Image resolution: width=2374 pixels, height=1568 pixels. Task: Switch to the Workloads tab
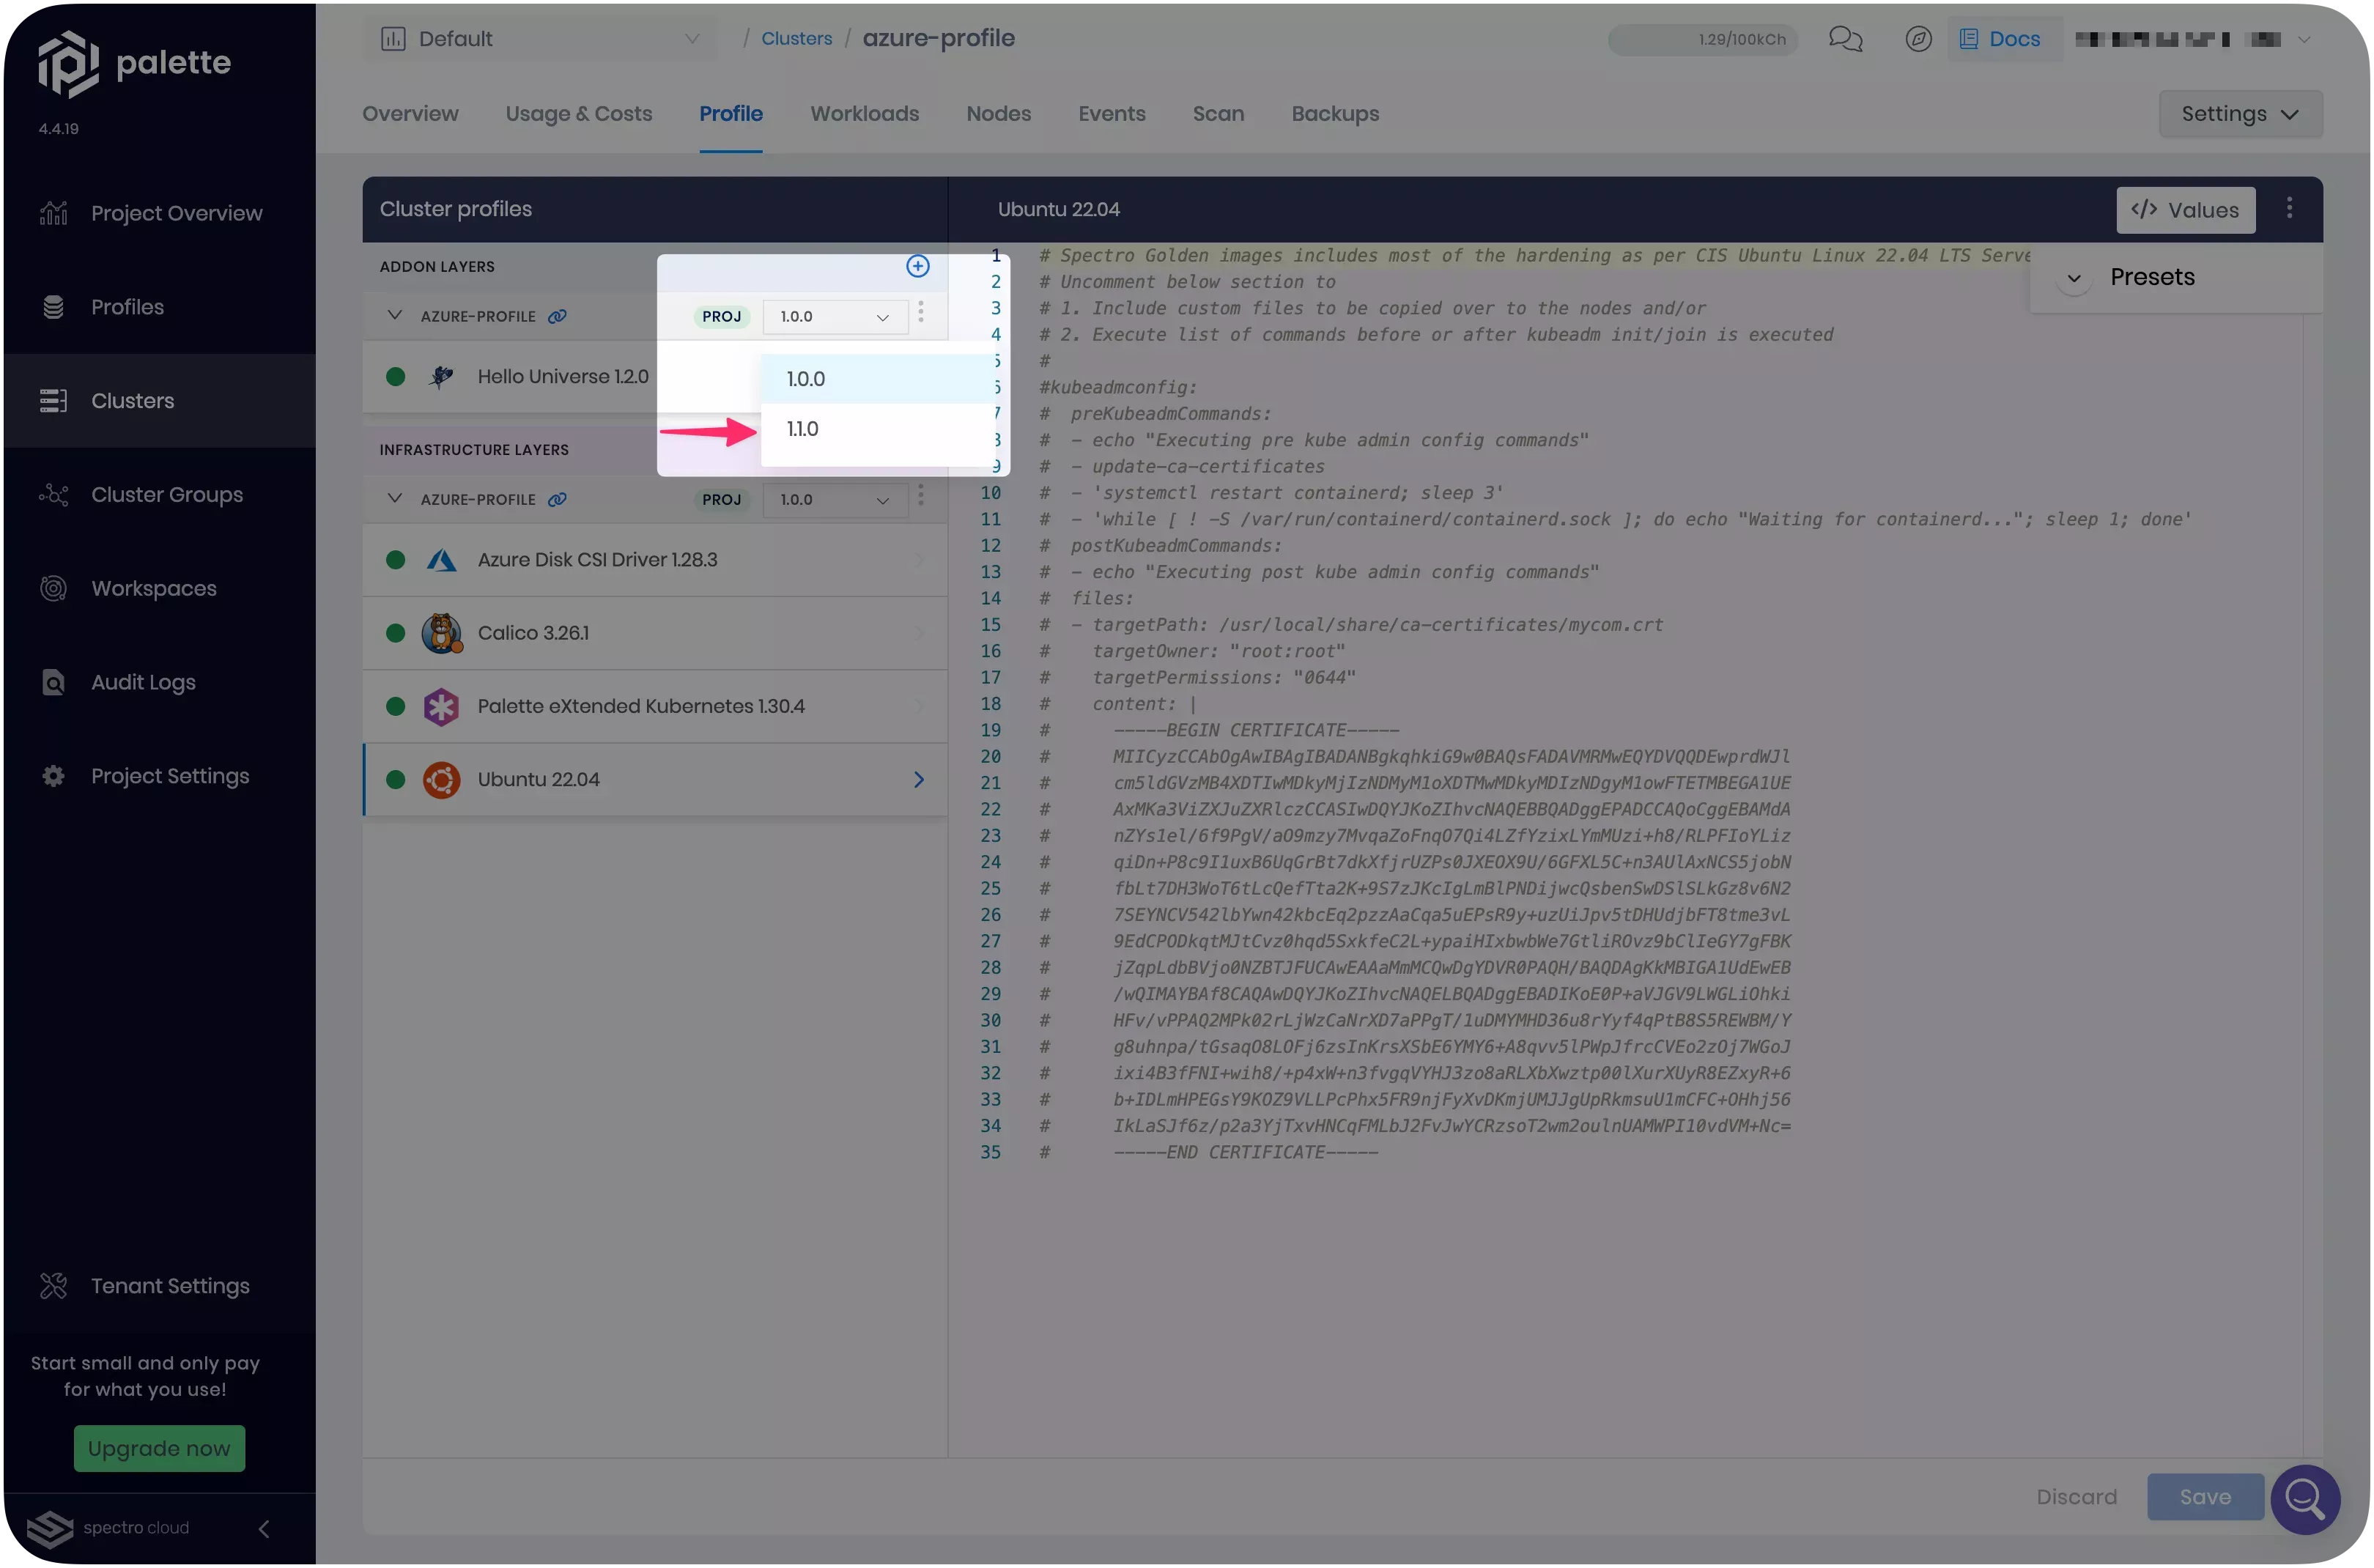(x=864, y=113)
